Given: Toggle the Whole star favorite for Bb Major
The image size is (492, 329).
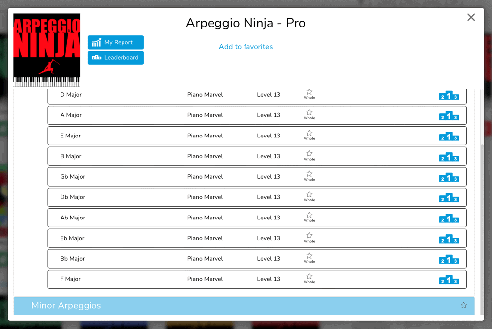Looking at the screenshot, I should (x=309, y=256).
